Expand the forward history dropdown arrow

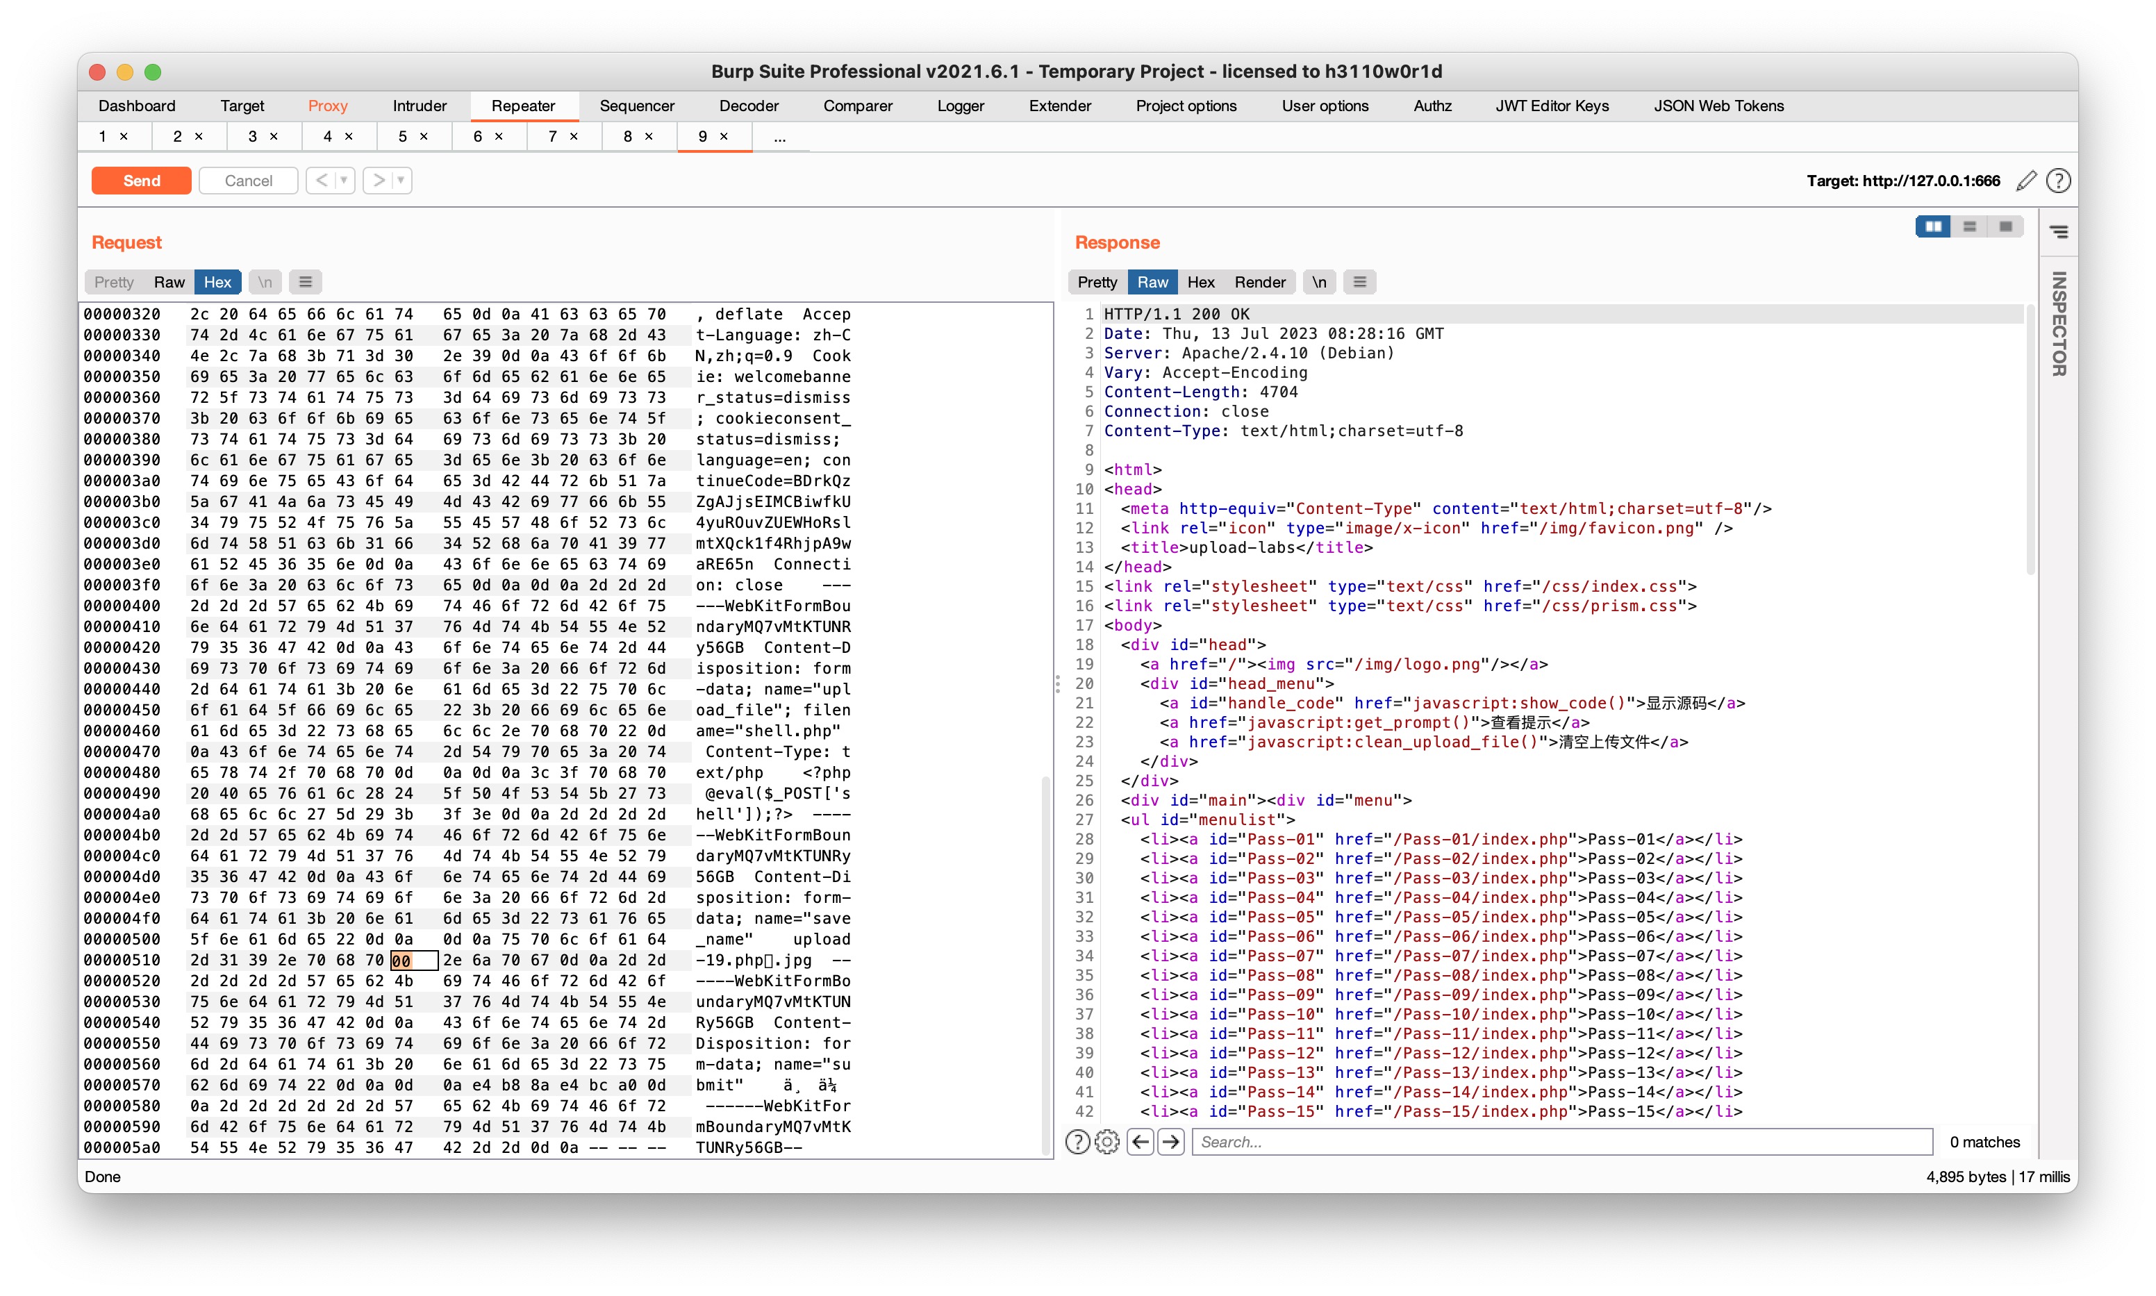(401, 181)
